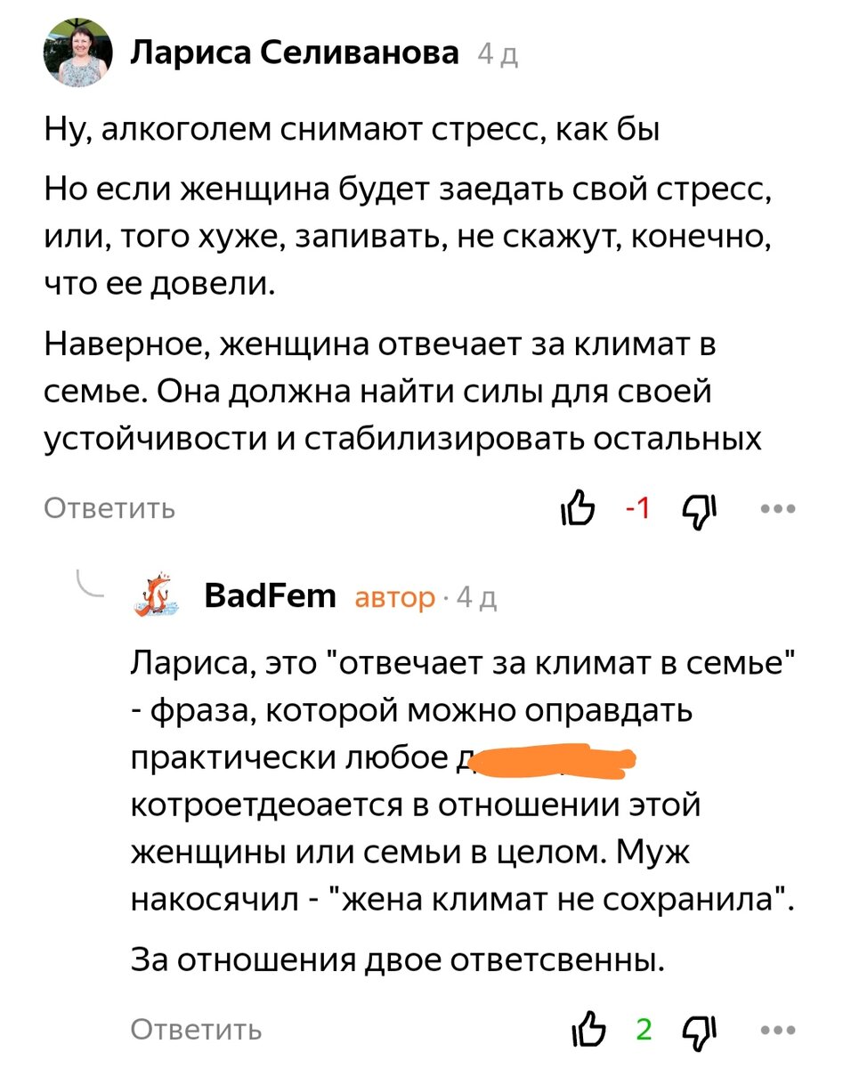Open the three-dot options for BadFem's reply
The image size is (851, 1068).
pos(778,1031)
